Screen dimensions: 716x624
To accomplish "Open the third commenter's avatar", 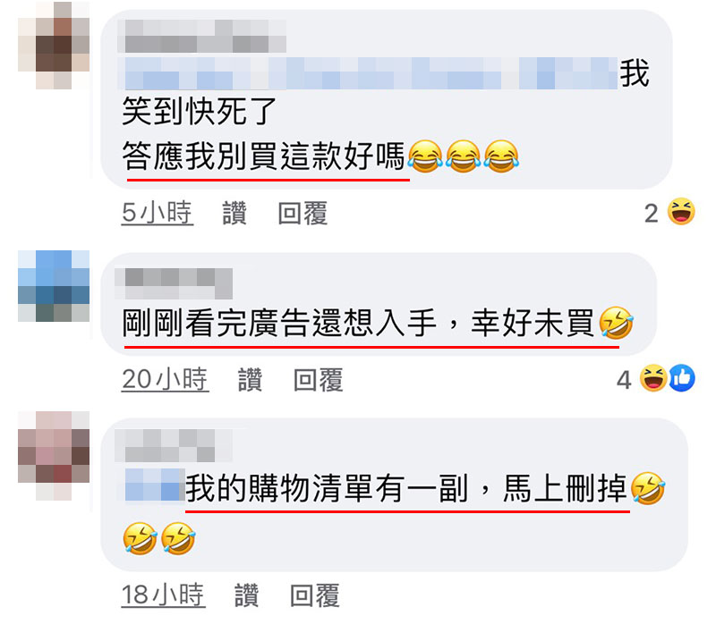I will pos(54,456).
